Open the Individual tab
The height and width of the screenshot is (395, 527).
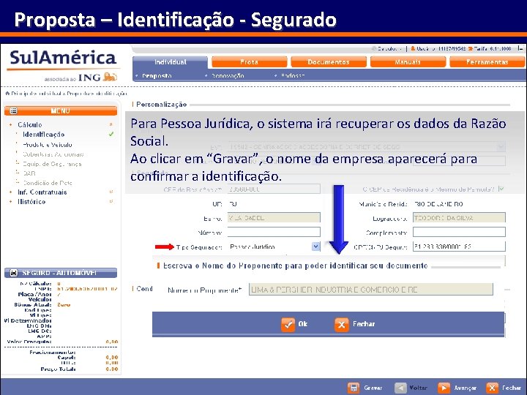(x=171, y=62)
